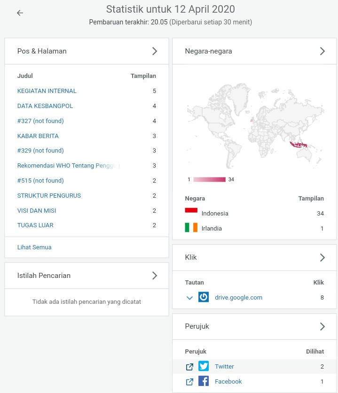Click the Indonesia country name
Viewport: 338px width, 393px height.
pos(215,214)
